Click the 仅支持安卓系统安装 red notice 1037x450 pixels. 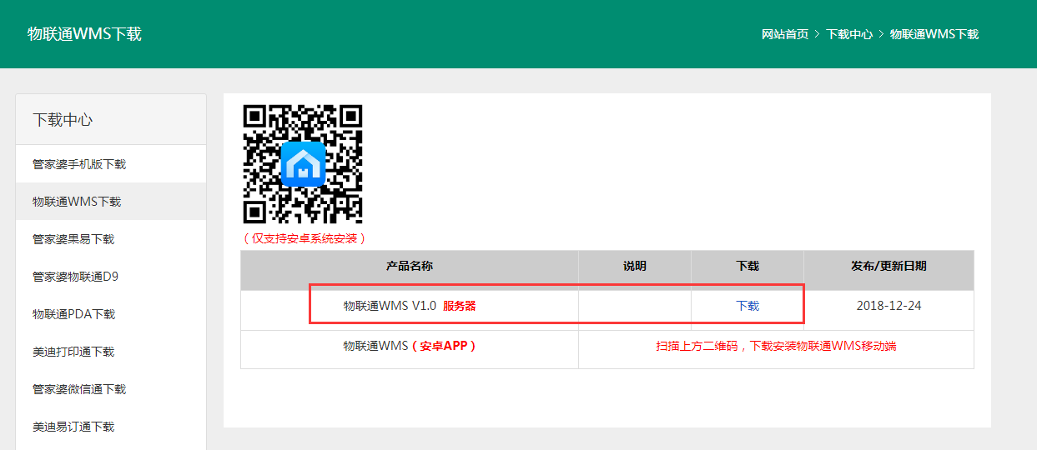tap(305, 238)
